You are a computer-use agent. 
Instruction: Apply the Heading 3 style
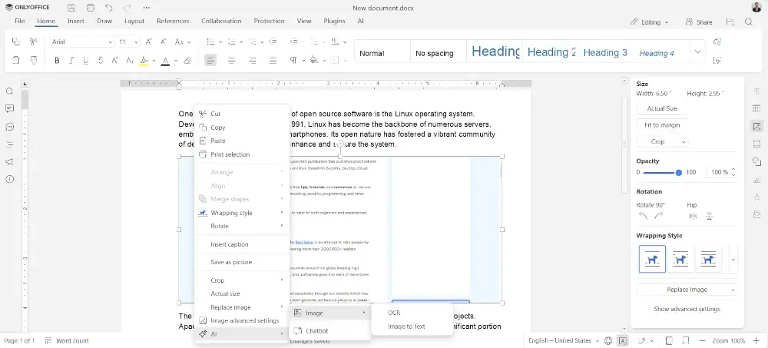tap(605, 52)
